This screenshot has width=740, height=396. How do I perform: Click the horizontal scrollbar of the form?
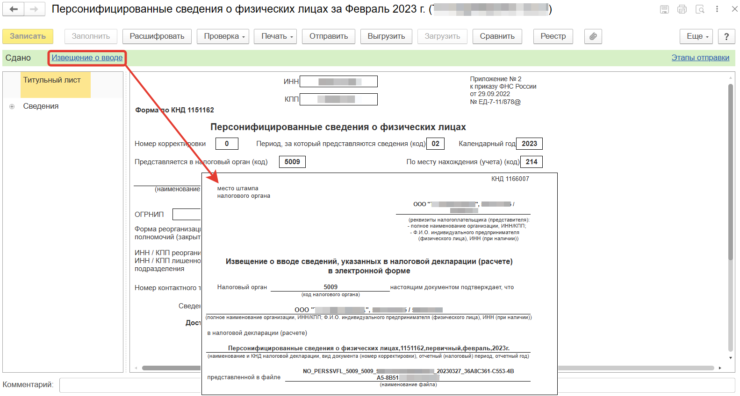coord(428,368)
